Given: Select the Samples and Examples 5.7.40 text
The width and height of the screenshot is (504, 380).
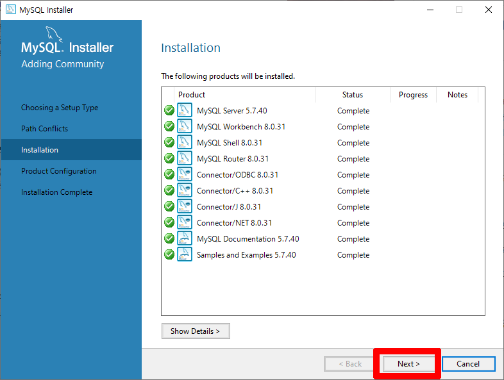Looking at the screenshot, I should (246, 256).
